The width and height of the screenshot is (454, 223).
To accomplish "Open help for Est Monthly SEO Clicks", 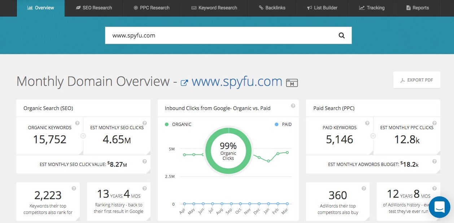I will 145,123.
